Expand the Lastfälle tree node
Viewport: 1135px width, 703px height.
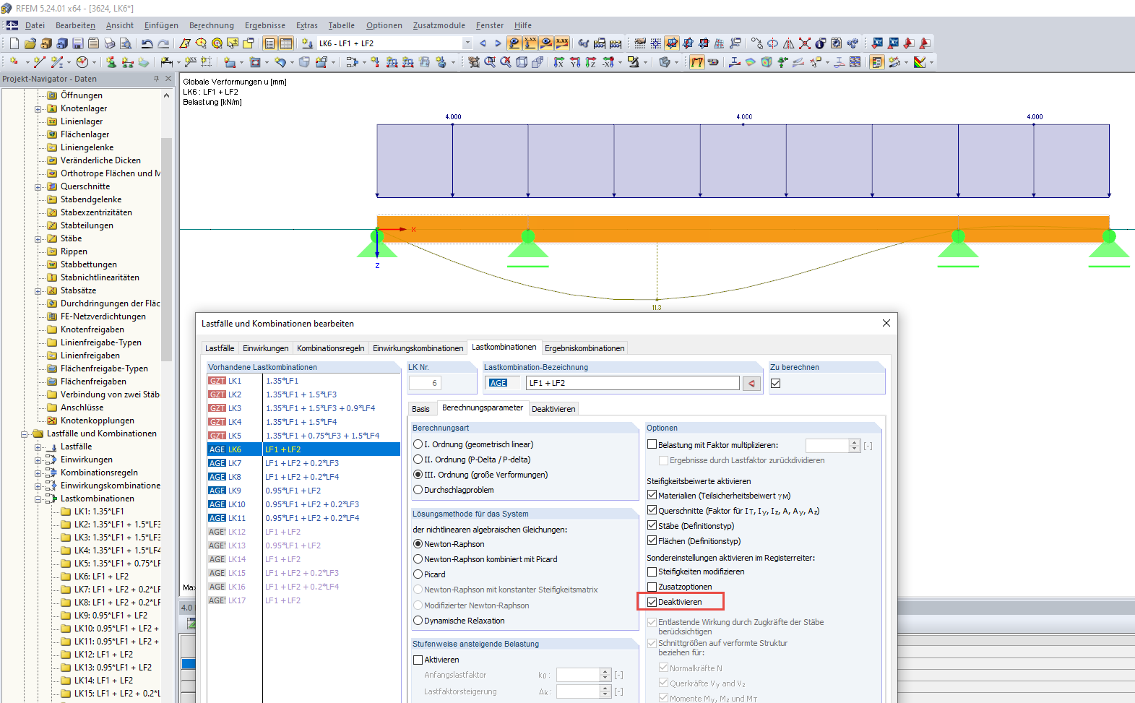[x=38, y=447]
